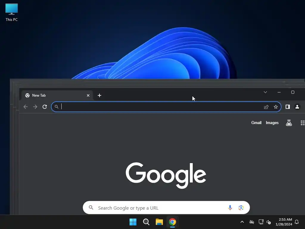The height and width of the screenshot is (229, 305).
Task: Open This PC desktop icon
Action: pos(12,13)
